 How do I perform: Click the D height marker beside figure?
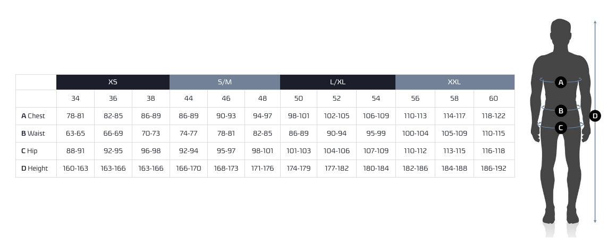point(595,116)
